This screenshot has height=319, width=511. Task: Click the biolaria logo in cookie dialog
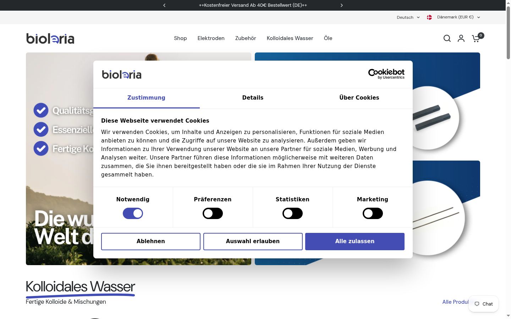tap(122, 74)
